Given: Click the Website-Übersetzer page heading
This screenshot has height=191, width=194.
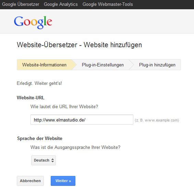Looking at the screenshot, I should [x=79, y=45].
